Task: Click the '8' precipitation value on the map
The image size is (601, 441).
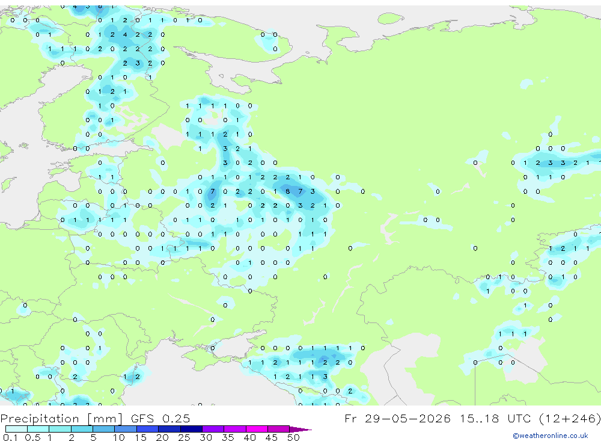Action: pyautogui.click(x=287, y=191)
